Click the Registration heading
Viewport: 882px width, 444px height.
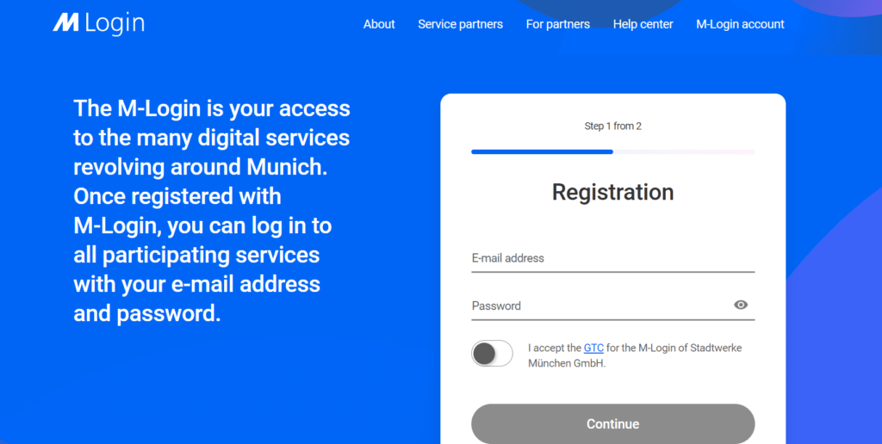pos(613,192)
